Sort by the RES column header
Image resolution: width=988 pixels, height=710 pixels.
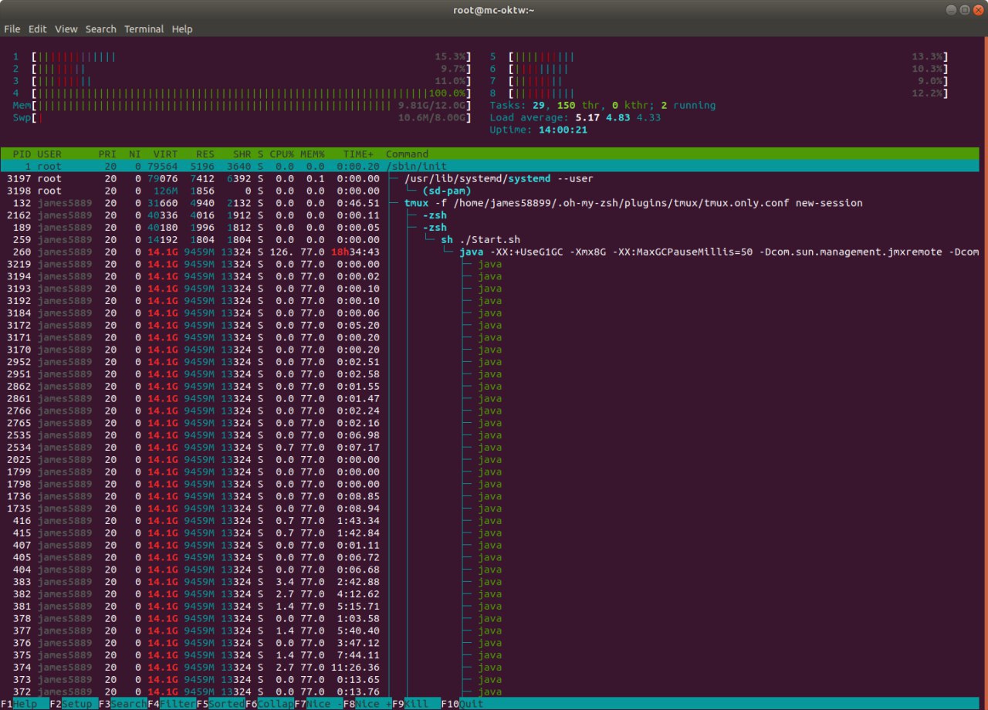[x=205, y=154]
